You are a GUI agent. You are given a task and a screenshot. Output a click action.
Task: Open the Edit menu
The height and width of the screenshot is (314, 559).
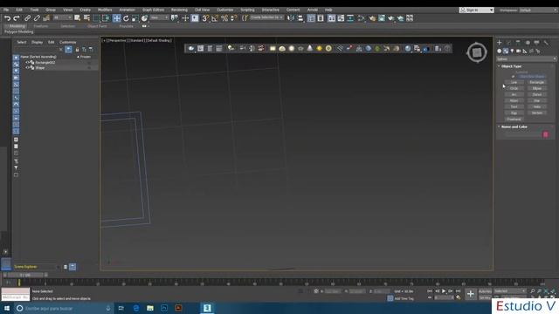point(19,10)
